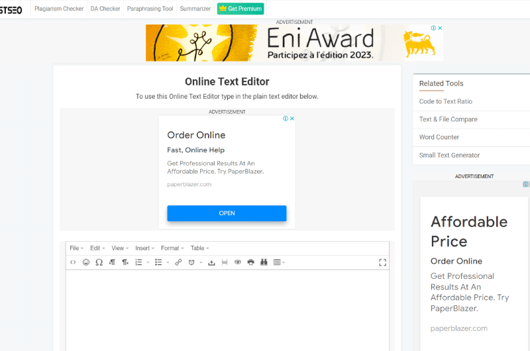The width and height of the screenshot is (530, 351).
Task: Enter fullscreen mode in the editor
Action: tap(382, 262)
